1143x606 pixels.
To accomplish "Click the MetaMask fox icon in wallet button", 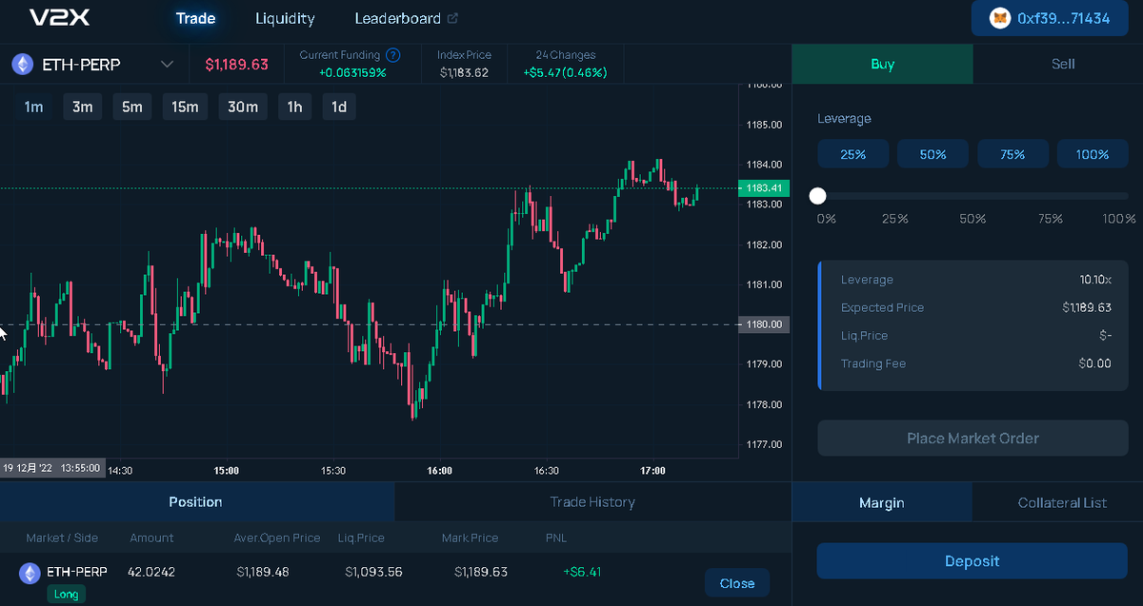I will (x=1000, y=18).
